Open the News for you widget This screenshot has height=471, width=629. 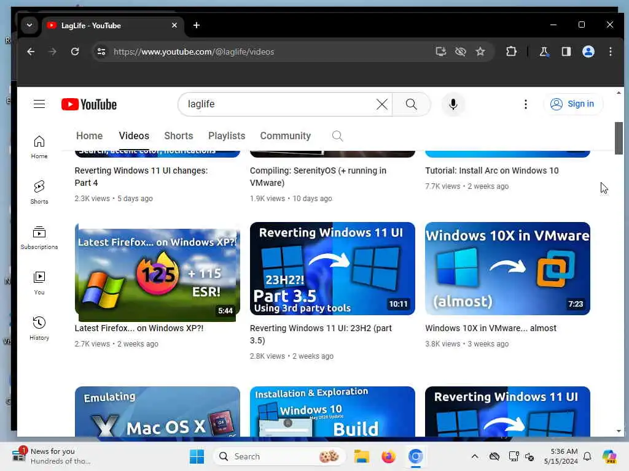pos(52,456)
